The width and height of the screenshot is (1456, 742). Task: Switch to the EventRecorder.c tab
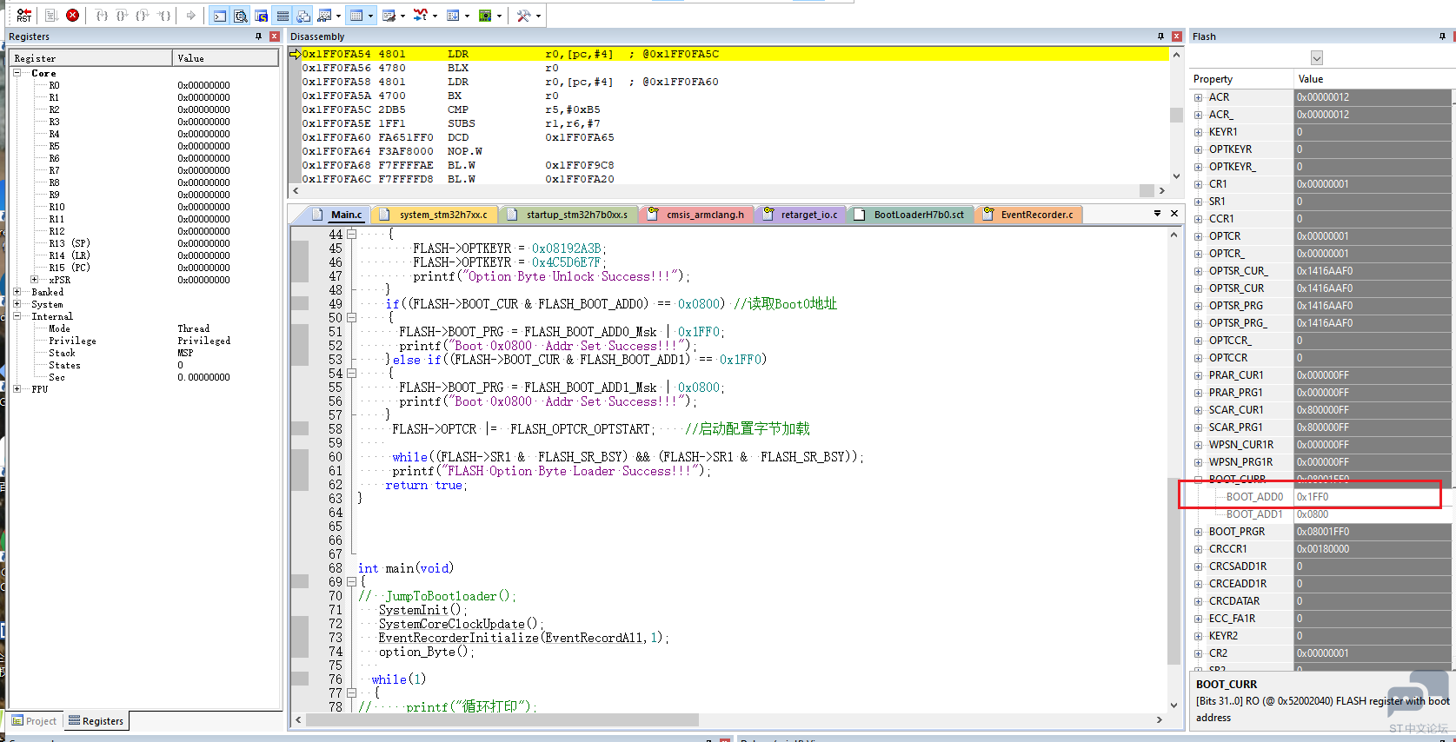pos(1028,215)
